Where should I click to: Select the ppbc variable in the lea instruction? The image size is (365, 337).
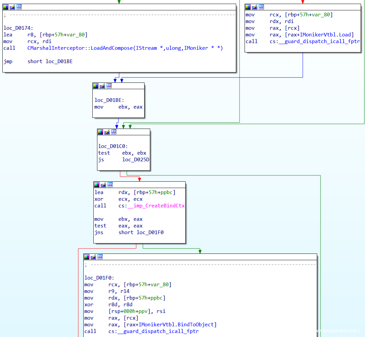pos(167,192)
